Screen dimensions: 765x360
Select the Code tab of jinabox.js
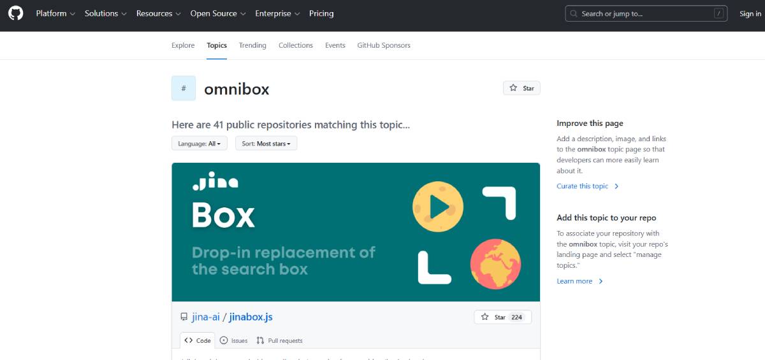point(198,341)
